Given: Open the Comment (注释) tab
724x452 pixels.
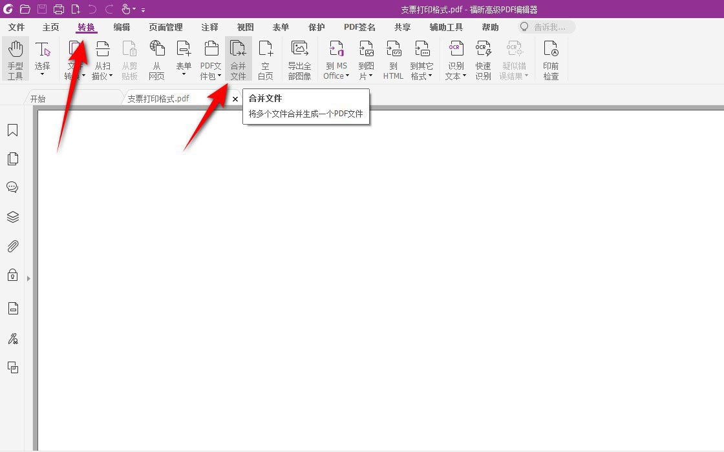Looking at the screenshot, I should pos(209,27).
